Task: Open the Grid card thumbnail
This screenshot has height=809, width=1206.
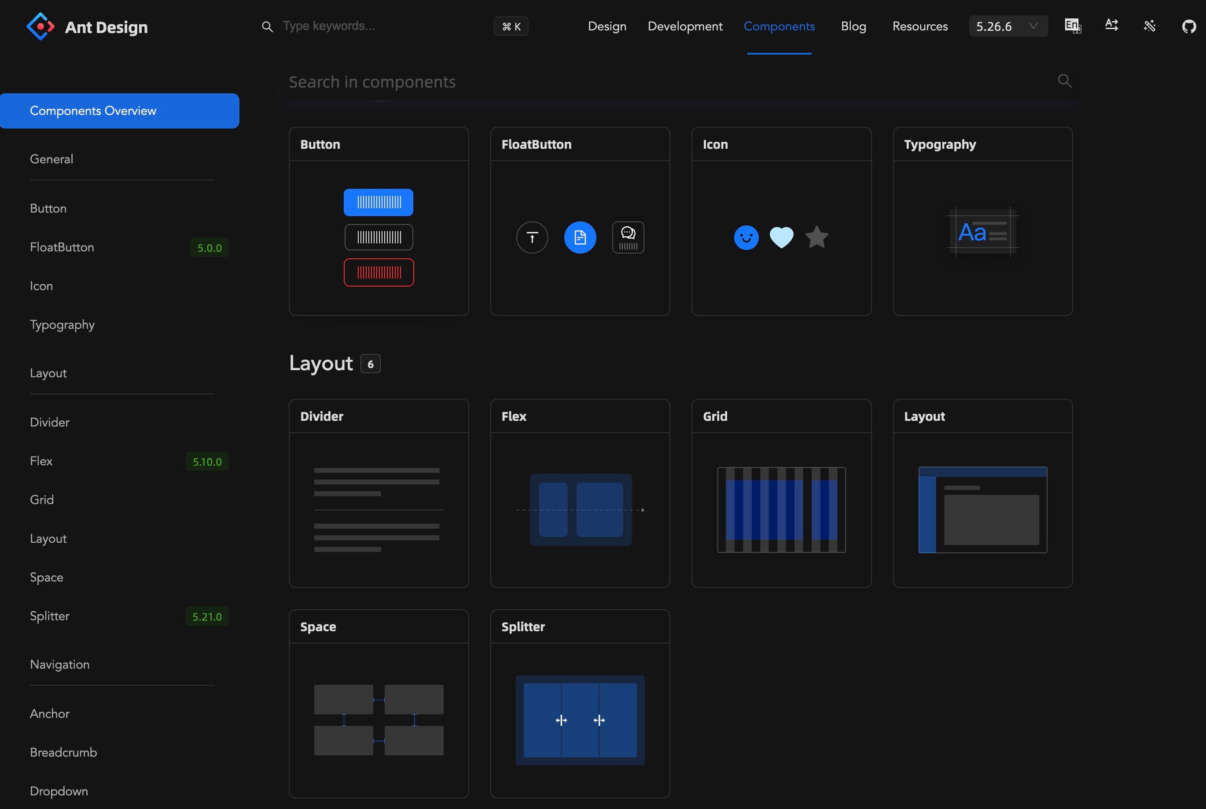Action: [781, 510]
